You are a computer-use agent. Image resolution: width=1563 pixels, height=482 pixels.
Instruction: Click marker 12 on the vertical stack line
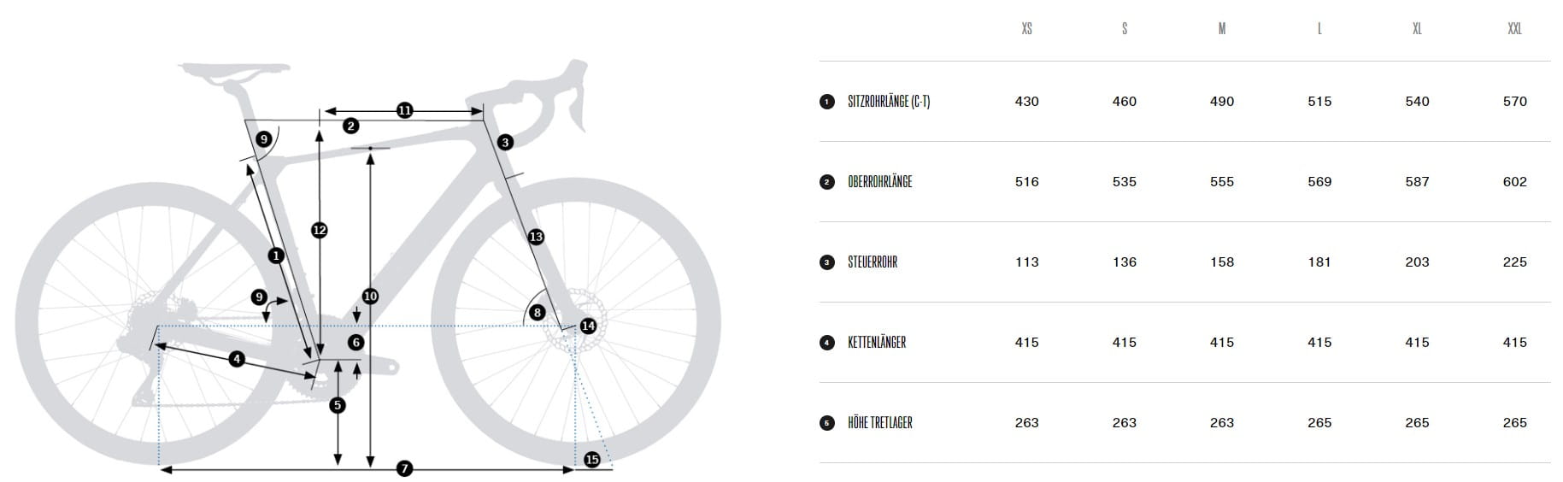(320, 230)
